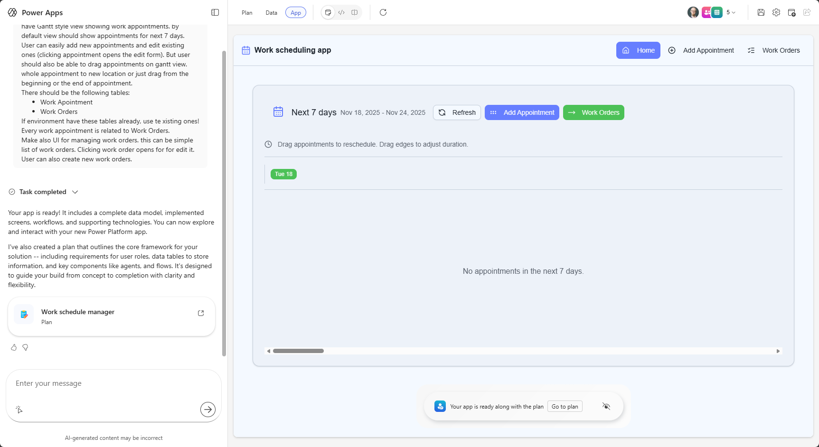Screen dimensions: 819x447
Task: Click the horizontal Gantt scrollbar thumb
Action: click(x=298, y=351)
